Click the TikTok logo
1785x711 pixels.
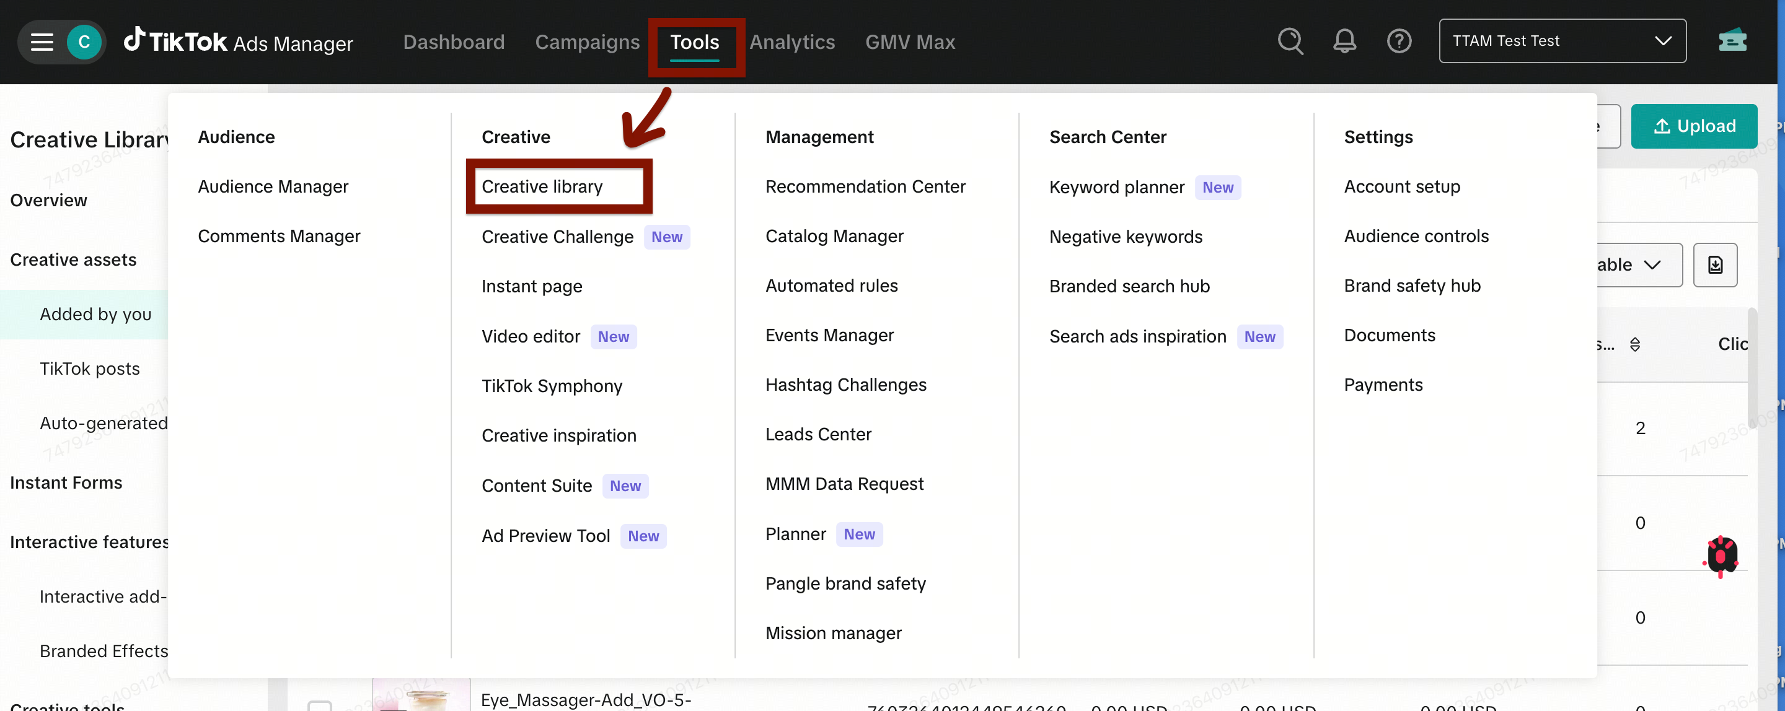[134, 40]
